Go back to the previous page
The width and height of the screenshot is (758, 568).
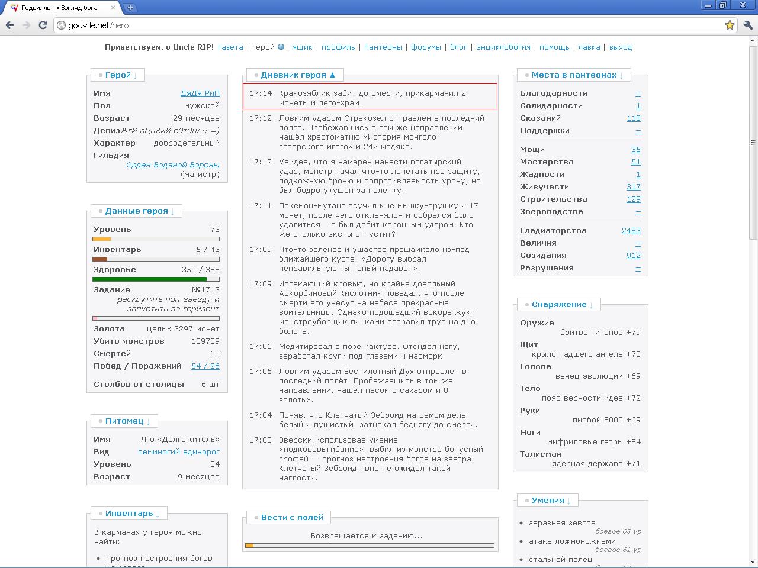[x=9, y=25]
